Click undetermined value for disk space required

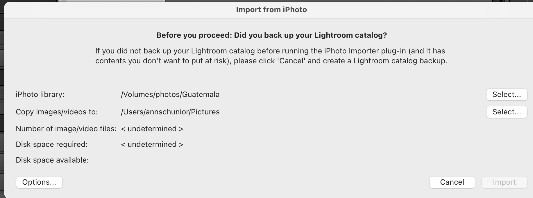coord(152,145)
